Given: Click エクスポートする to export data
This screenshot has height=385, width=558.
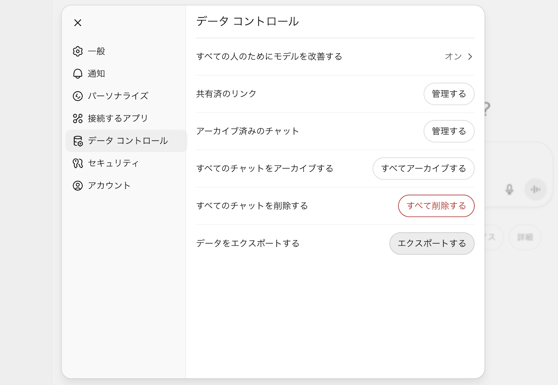Looking at the screenshot, I should (x=432, y=243).
